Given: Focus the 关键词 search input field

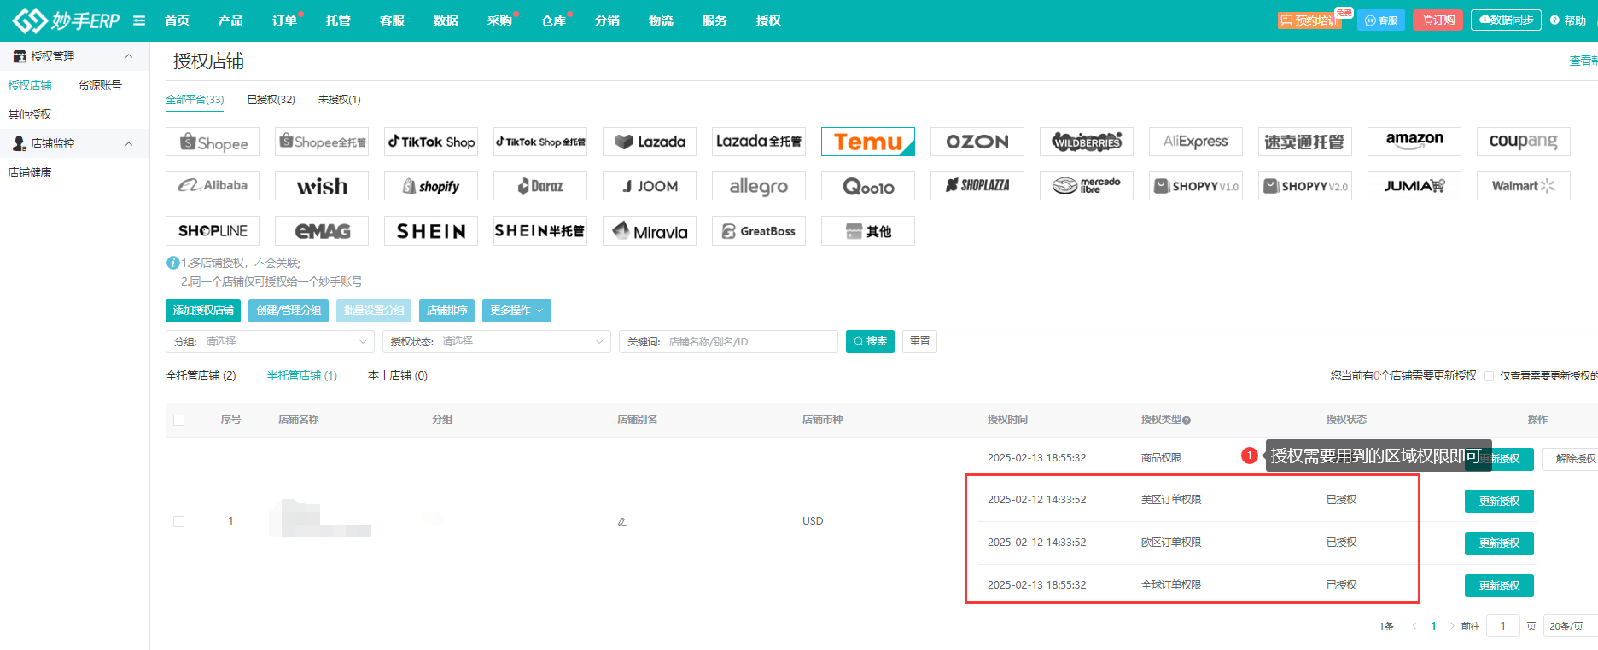Looking at the screenshot, I should (728, 341).
